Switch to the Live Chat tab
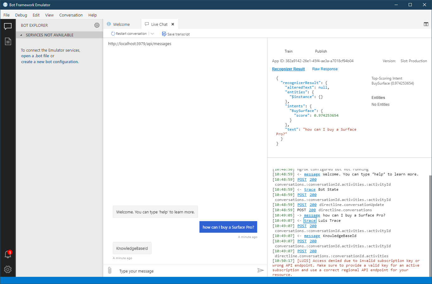Screen dimensions: 432x284 pyautogui.click(x=159, y=24)
